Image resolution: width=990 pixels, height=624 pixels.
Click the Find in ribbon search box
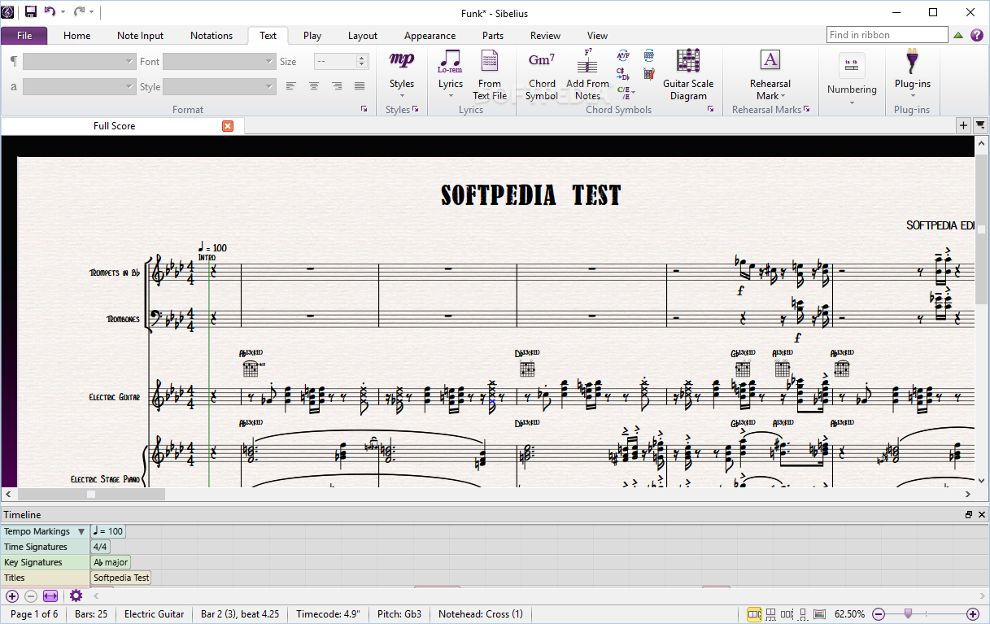pos(888,35)
